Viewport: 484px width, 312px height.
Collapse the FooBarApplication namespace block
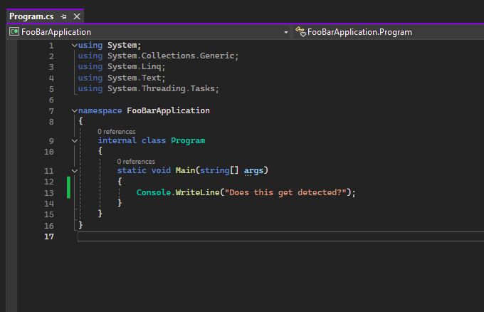click(75, 110)
